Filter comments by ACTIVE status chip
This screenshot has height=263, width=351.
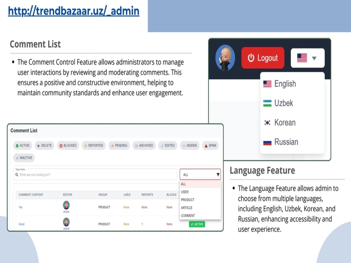(x=22, y=146)
